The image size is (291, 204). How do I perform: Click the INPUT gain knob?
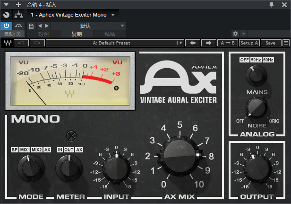(117, 169)
